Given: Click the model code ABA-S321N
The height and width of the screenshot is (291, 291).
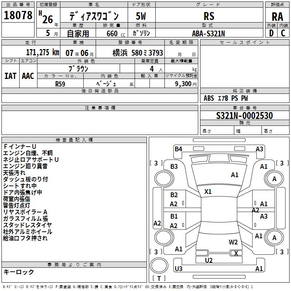Looking at the screenshot, I should 209,33.
